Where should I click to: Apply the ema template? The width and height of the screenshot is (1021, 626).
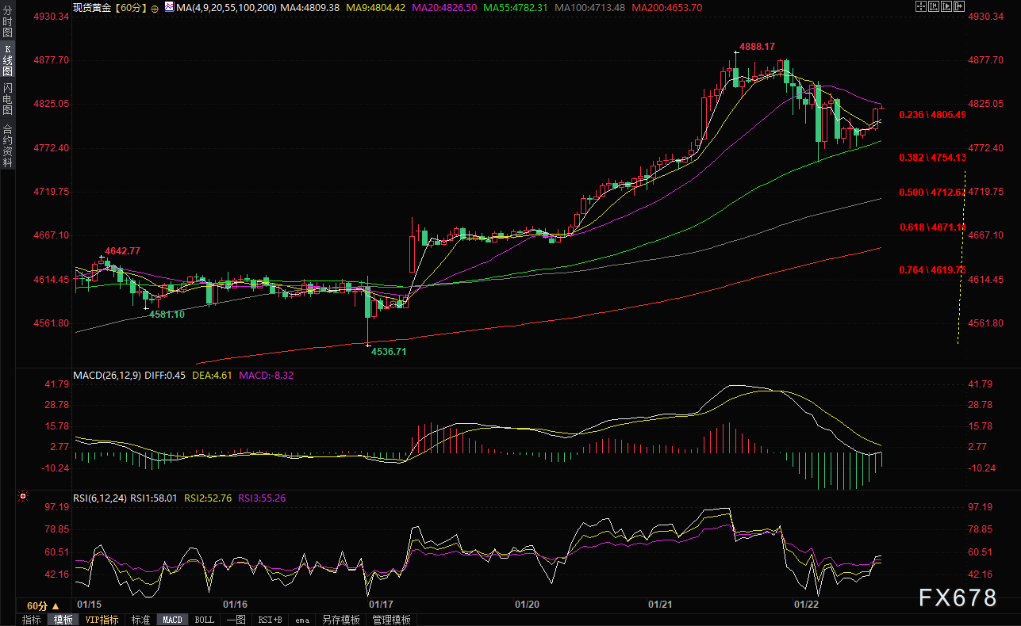click(302, 620)
